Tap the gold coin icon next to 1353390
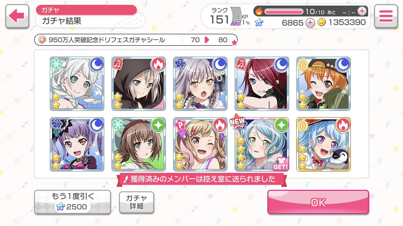 [x=322, y=22]
